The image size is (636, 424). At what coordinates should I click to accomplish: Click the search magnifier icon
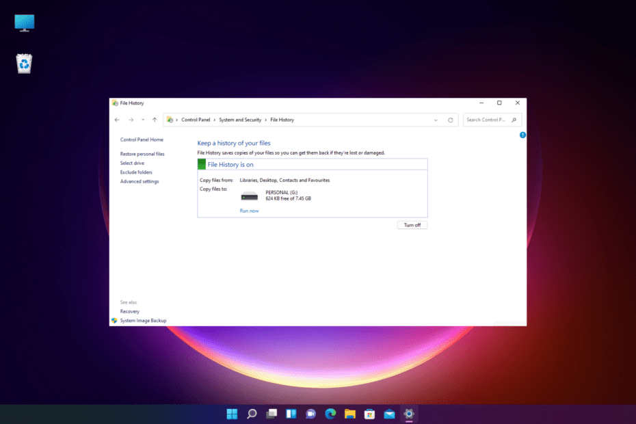tap(516, 120)
